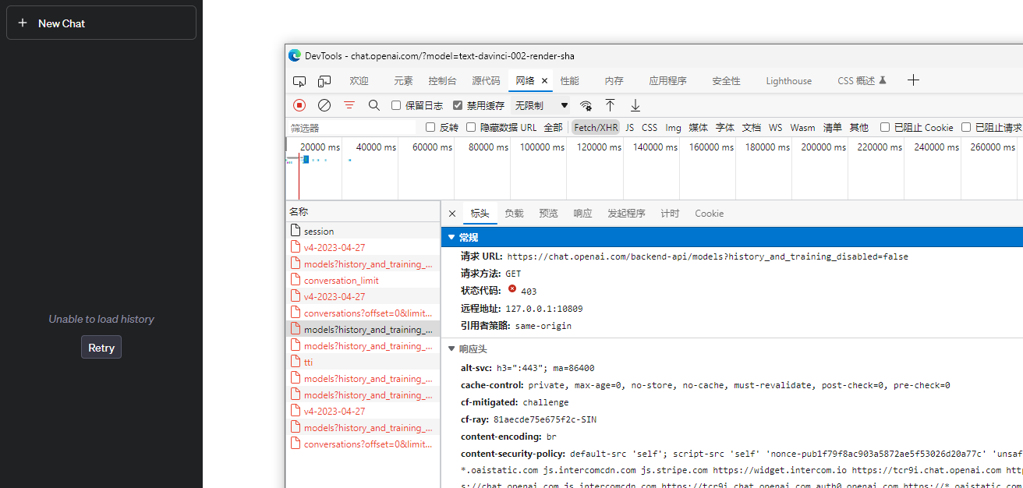
Task: Open the 控制台 tab
Action: point(442,81)
